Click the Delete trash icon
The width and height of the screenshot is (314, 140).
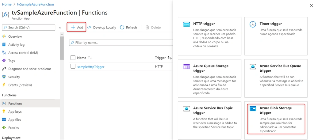click(147, 27)
